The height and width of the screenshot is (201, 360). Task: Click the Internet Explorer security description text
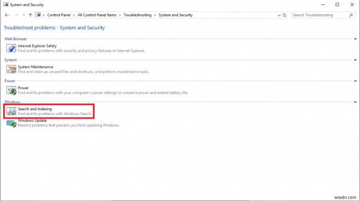[81, 51]
